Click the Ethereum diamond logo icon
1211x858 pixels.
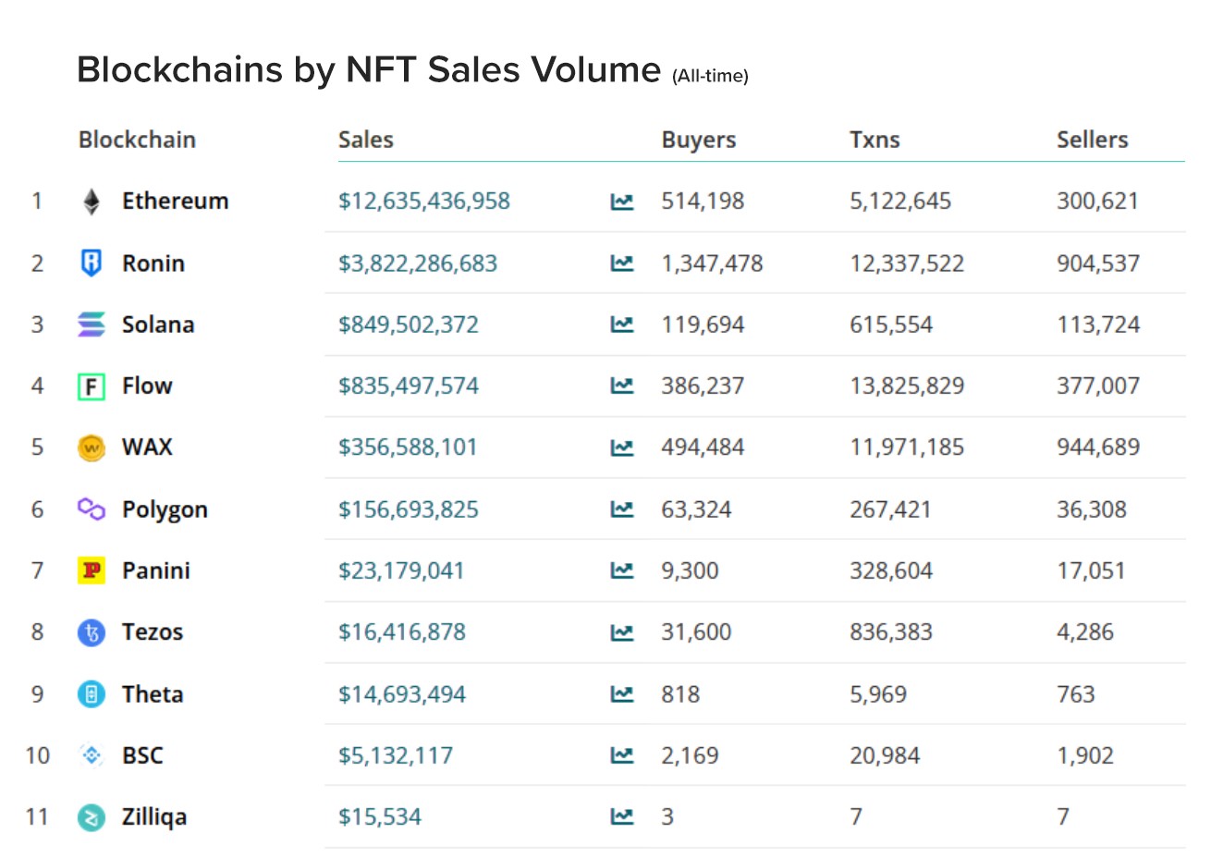coord(91,202)
